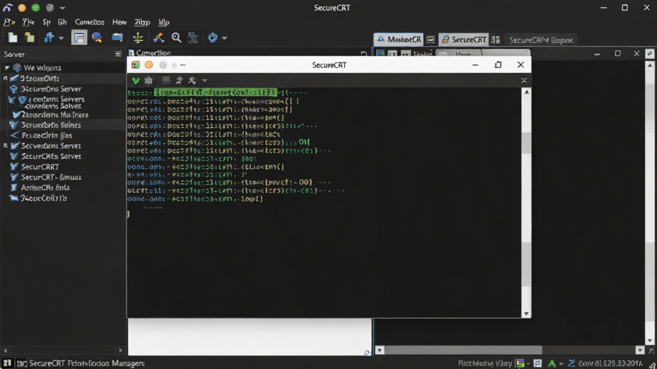Close the dialog toolbar strip with X

[524, 80]
